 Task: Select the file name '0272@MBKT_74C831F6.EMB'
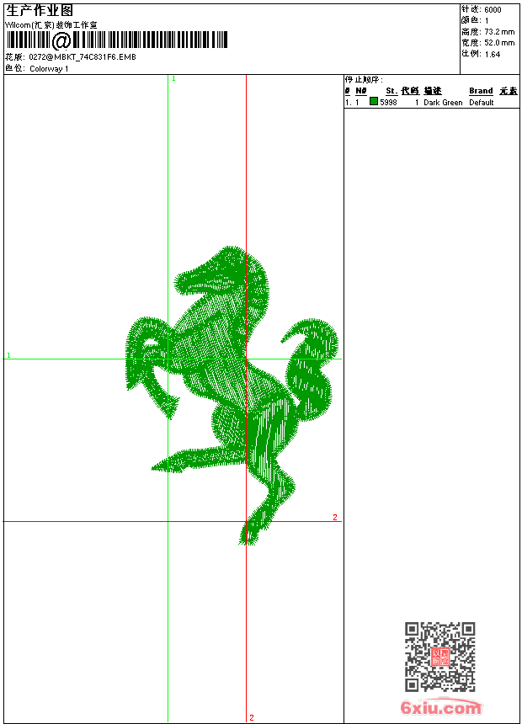pyautogui.click(x=83, y=56)
